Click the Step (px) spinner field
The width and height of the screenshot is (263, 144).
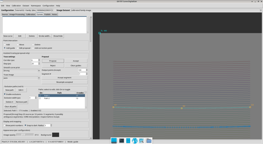click(35, 64)
